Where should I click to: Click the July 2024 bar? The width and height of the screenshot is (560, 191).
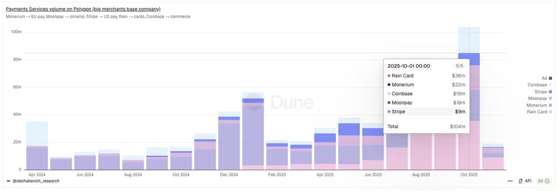pos(109,159)
